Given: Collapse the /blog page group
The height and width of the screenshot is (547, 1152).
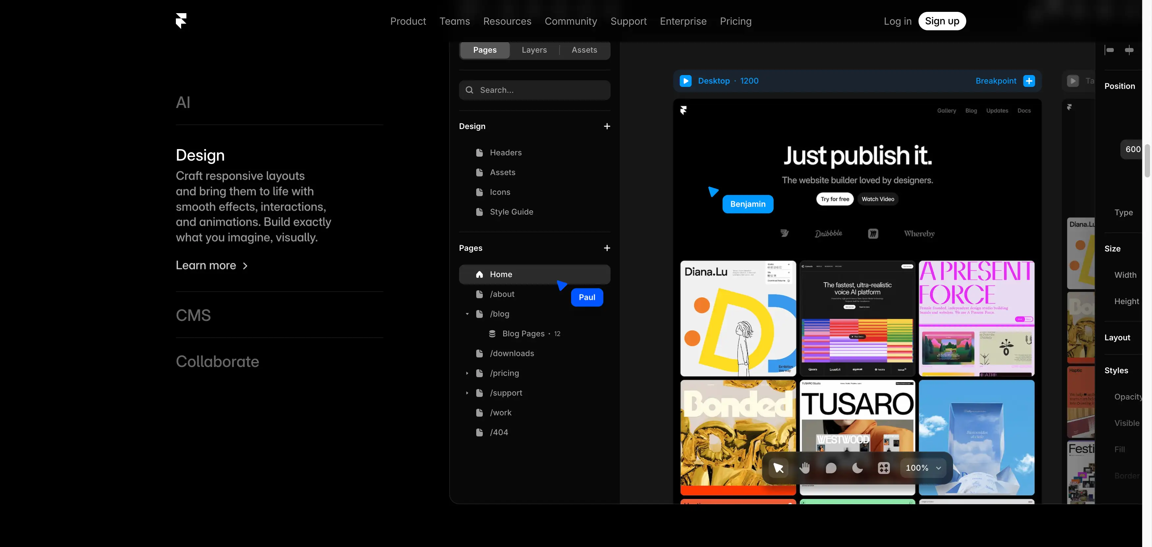Looking at the screenshot, I should [x=468, y=314].
